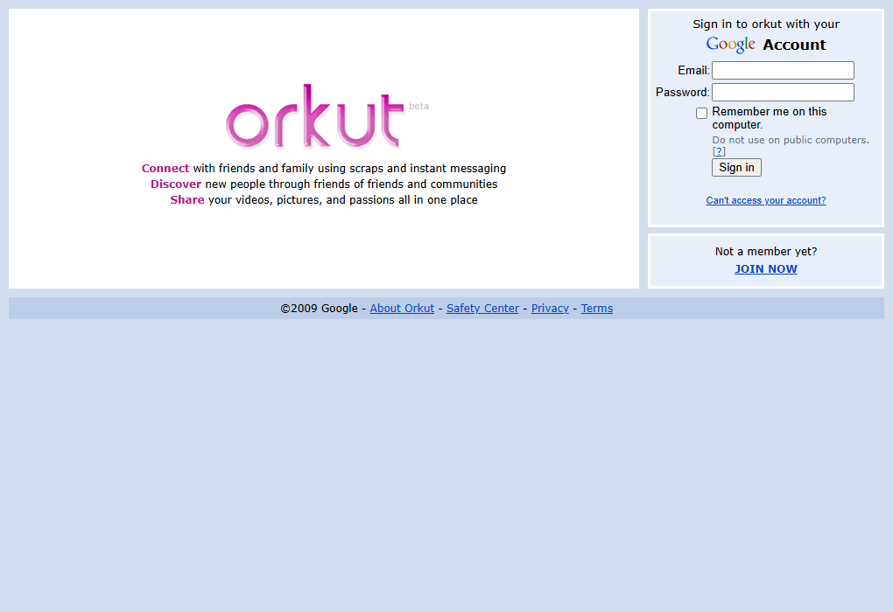
Task: Click the ©2009 Google footer text
Action: [x=319, y=309]
